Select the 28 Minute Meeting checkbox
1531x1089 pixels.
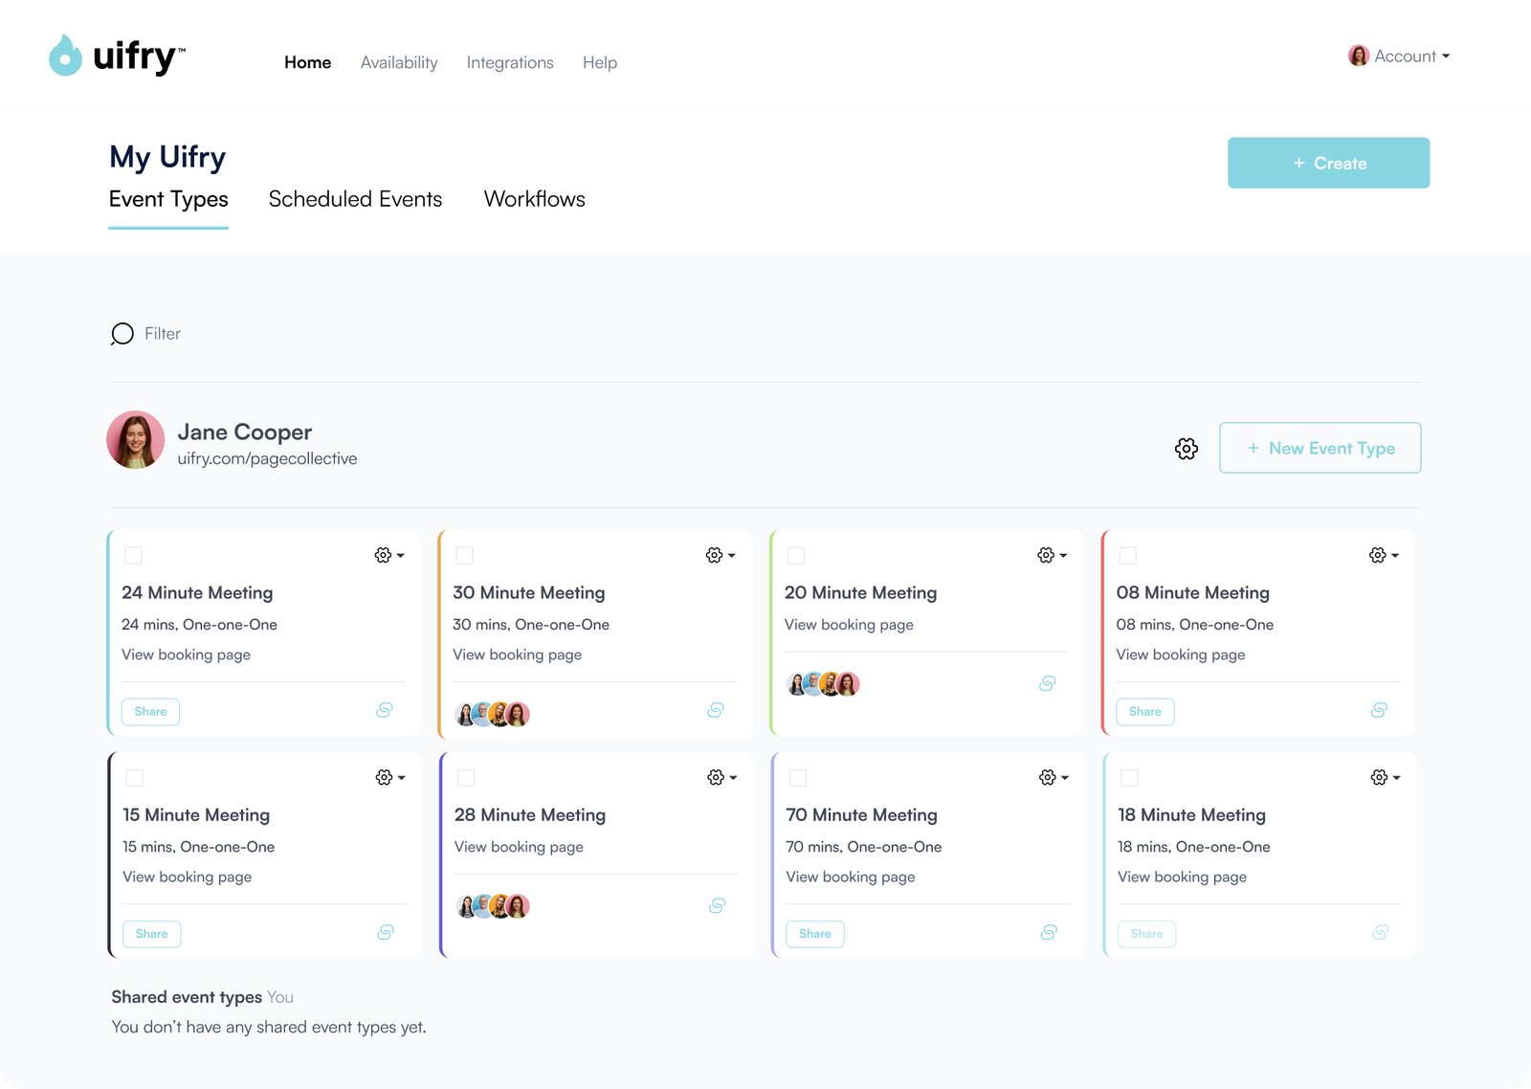[467, 778]
